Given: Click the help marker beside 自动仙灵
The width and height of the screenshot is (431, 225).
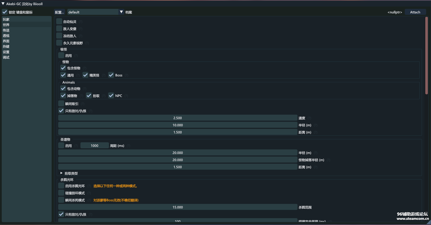Looking at the screenshot, I should [x=80, y=22].
